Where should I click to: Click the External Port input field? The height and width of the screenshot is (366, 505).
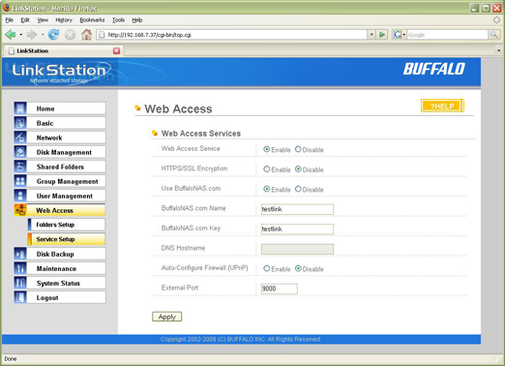point(279,289)
